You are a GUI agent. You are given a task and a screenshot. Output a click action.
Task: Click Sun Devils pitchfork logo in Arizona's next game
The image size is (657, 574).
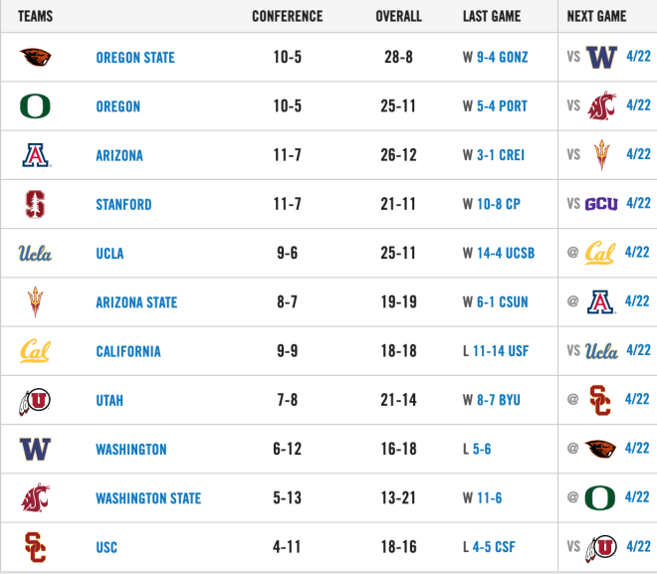(601, 155)
